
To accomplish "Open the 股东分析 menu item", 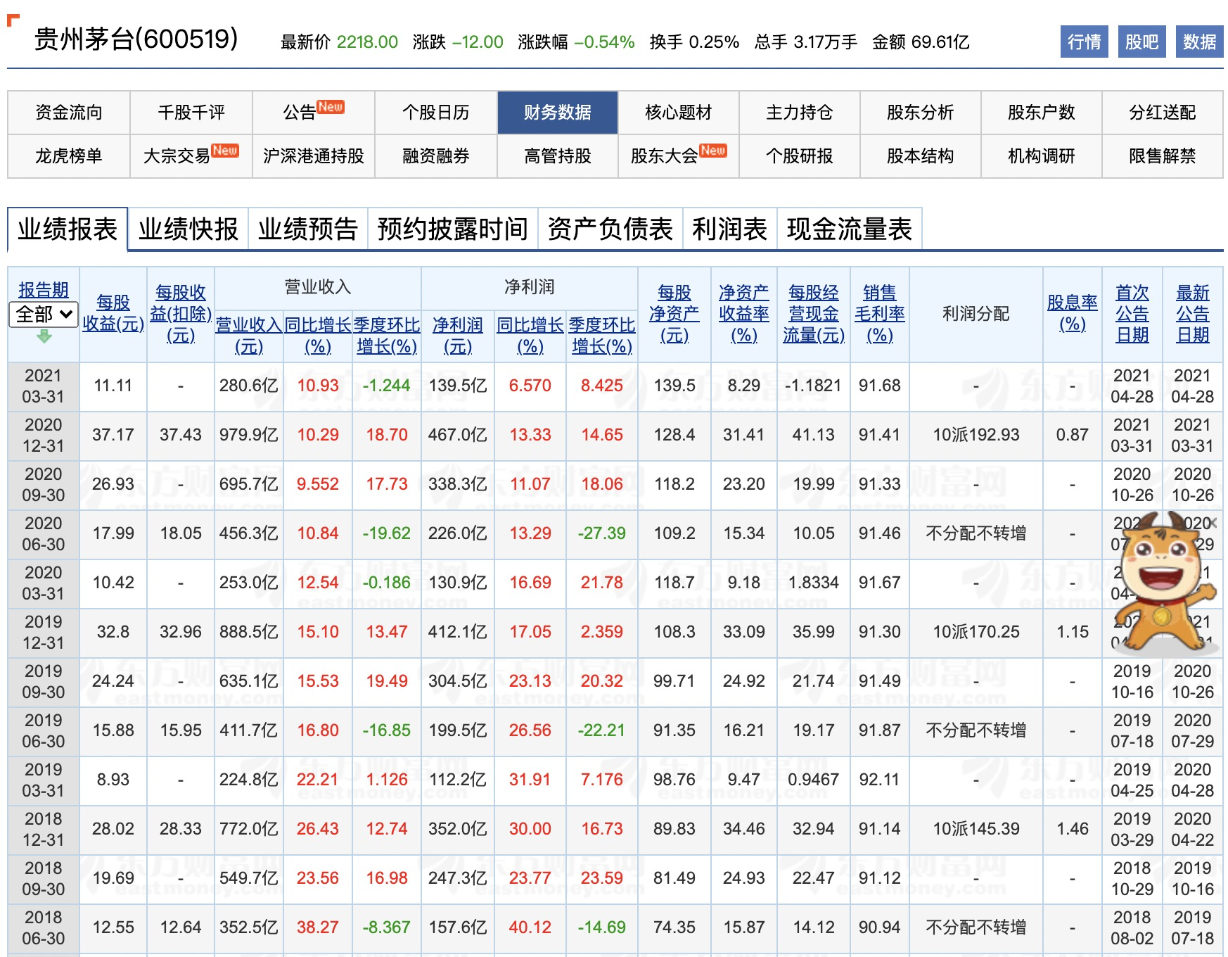I will pyautogui.click(x=921, y=113).
